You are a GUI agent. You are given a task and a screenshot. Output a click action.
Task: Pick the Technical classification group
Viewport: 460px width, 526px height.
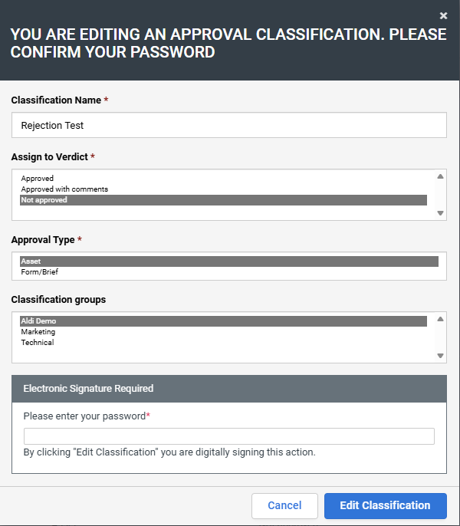tap(38, 343)
